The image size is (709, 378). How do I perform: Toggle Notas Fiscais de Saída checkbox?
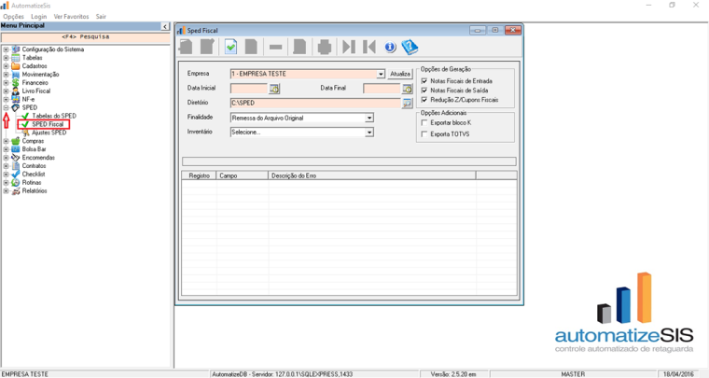(424, 91)
